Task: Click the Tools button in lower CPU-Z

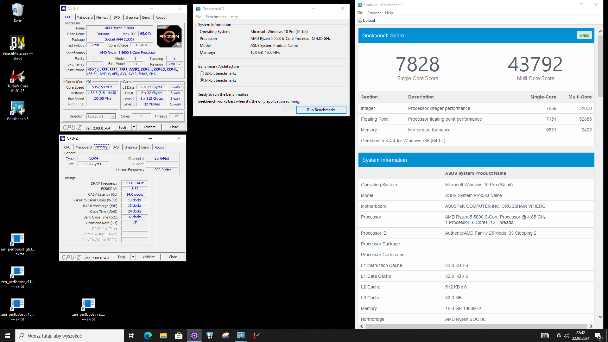Action: tap(122, 257)
